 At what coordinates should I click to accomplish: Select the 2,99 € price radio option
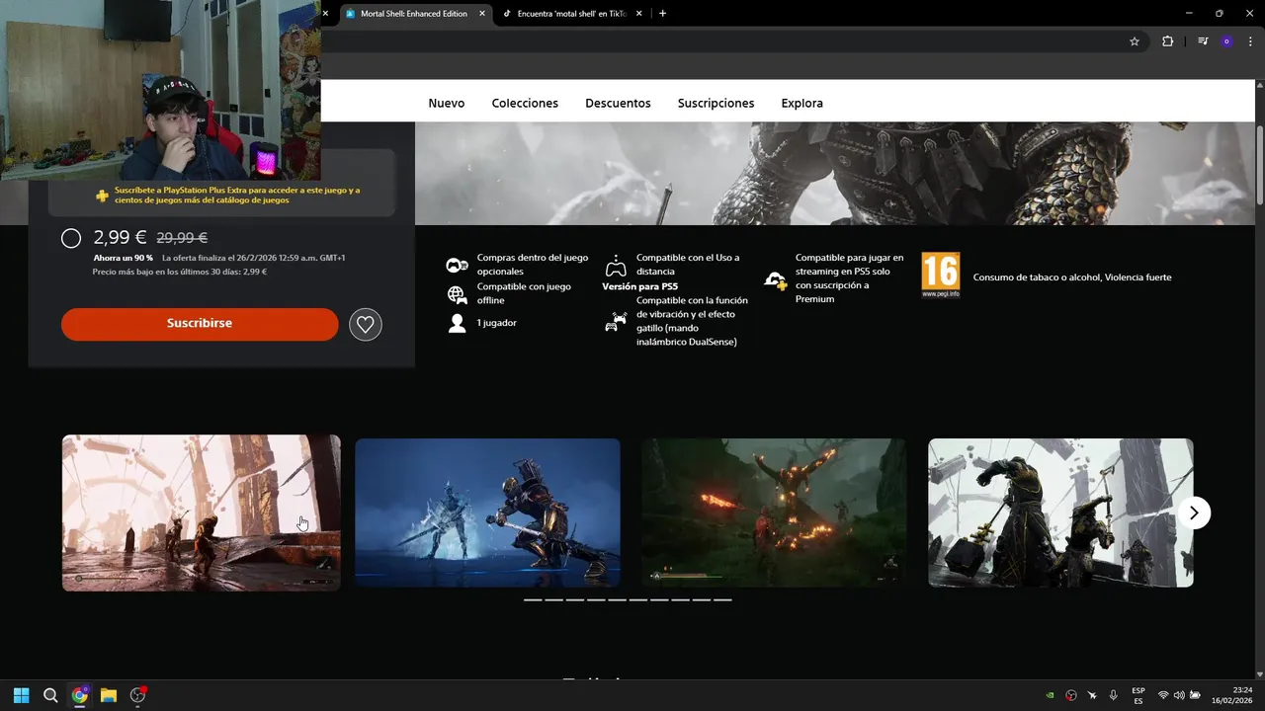(71, 238)
